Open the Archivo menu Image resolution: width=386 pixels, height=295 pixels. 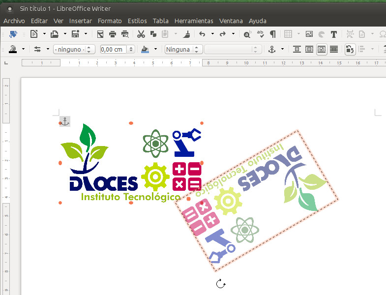pos(14,21)
